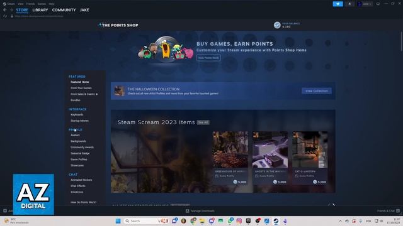Open the Ghosts in the Machine item card
Image resolution: width=403 pixels, height=226 pixels.
click(270, 158)
